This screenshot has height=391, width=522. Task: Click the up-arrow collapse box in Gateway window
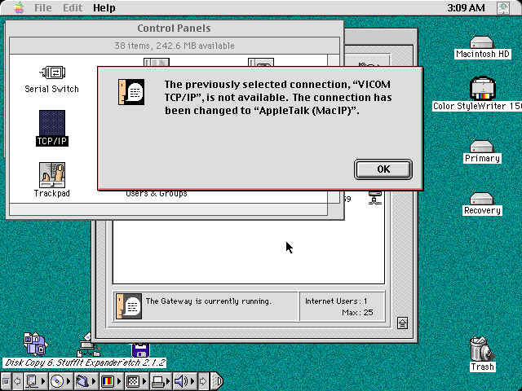(x=402, y=323)
